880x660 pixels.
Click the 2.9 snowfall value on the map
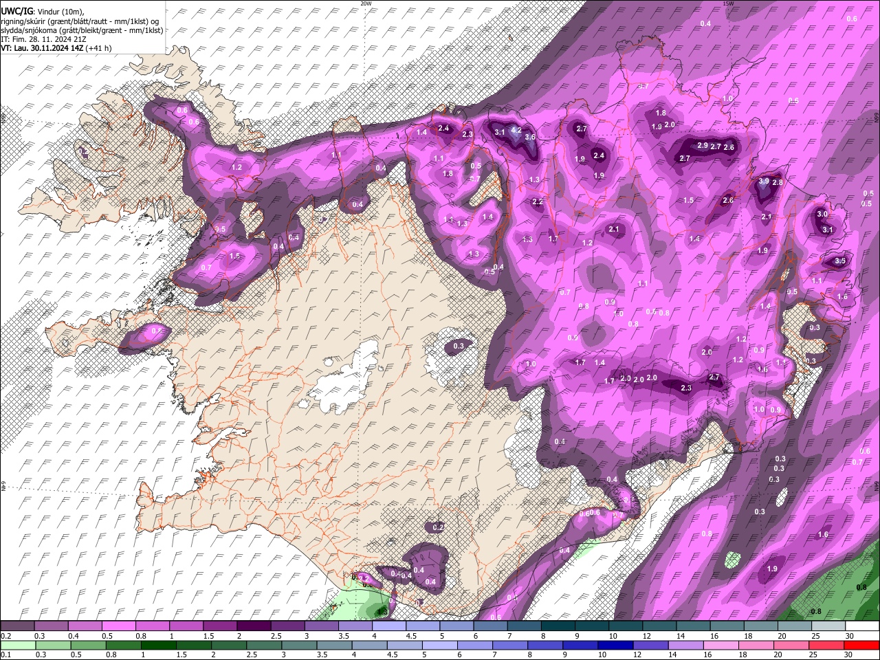click(702, 146)
